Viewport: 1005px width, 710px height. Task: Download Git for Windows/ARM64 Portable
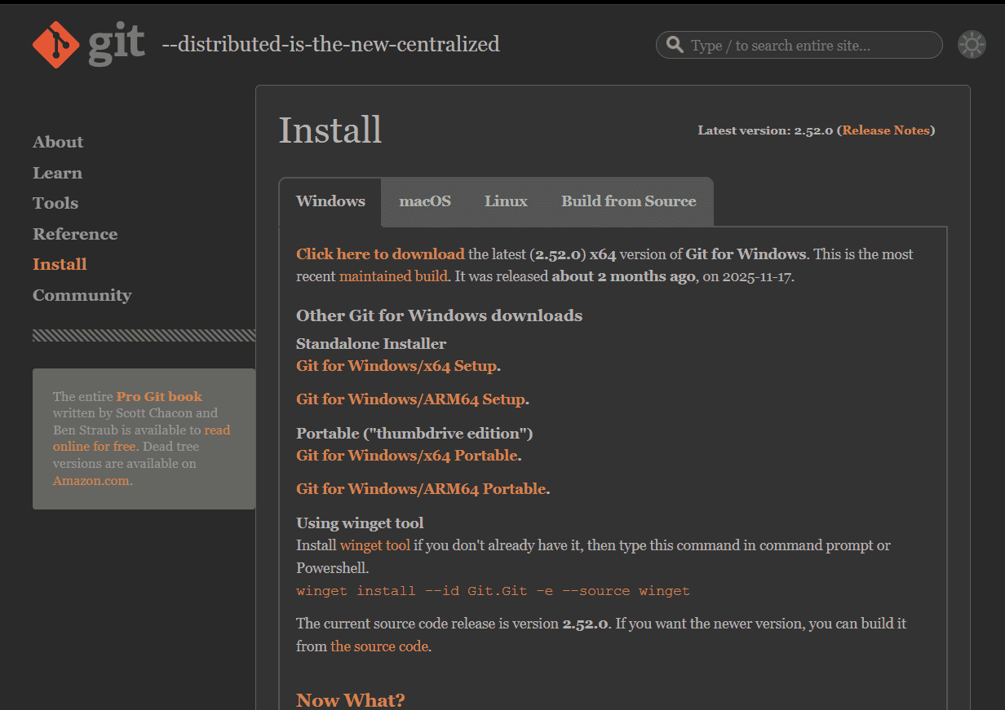pos(421,489)
